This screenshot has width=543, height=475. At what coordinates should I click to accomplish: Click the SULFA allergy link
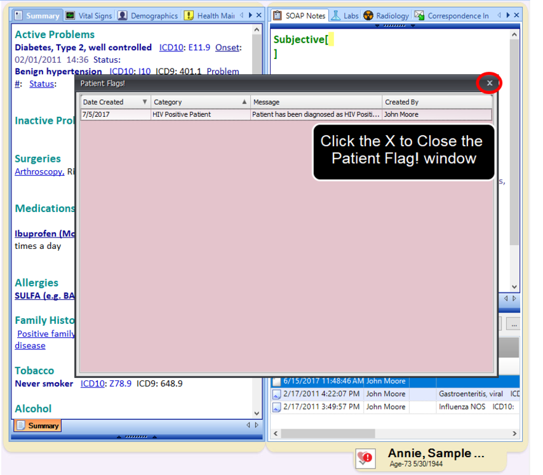point(30,295)
